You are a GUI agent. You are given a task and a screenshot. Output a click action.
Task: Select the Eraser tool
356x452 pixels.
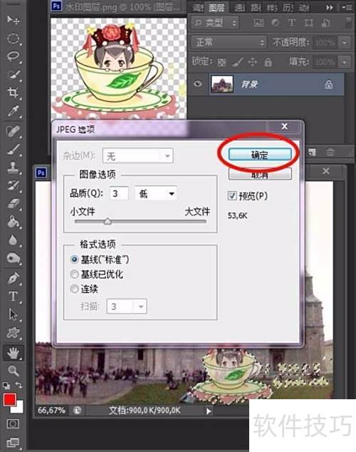pyautogui.click(x=13, y=203)
